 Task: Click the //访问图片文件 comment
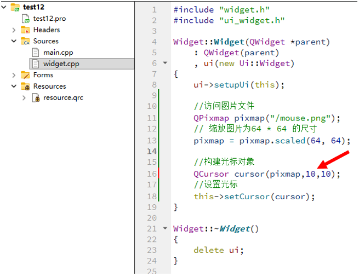[x=224, y=106]
